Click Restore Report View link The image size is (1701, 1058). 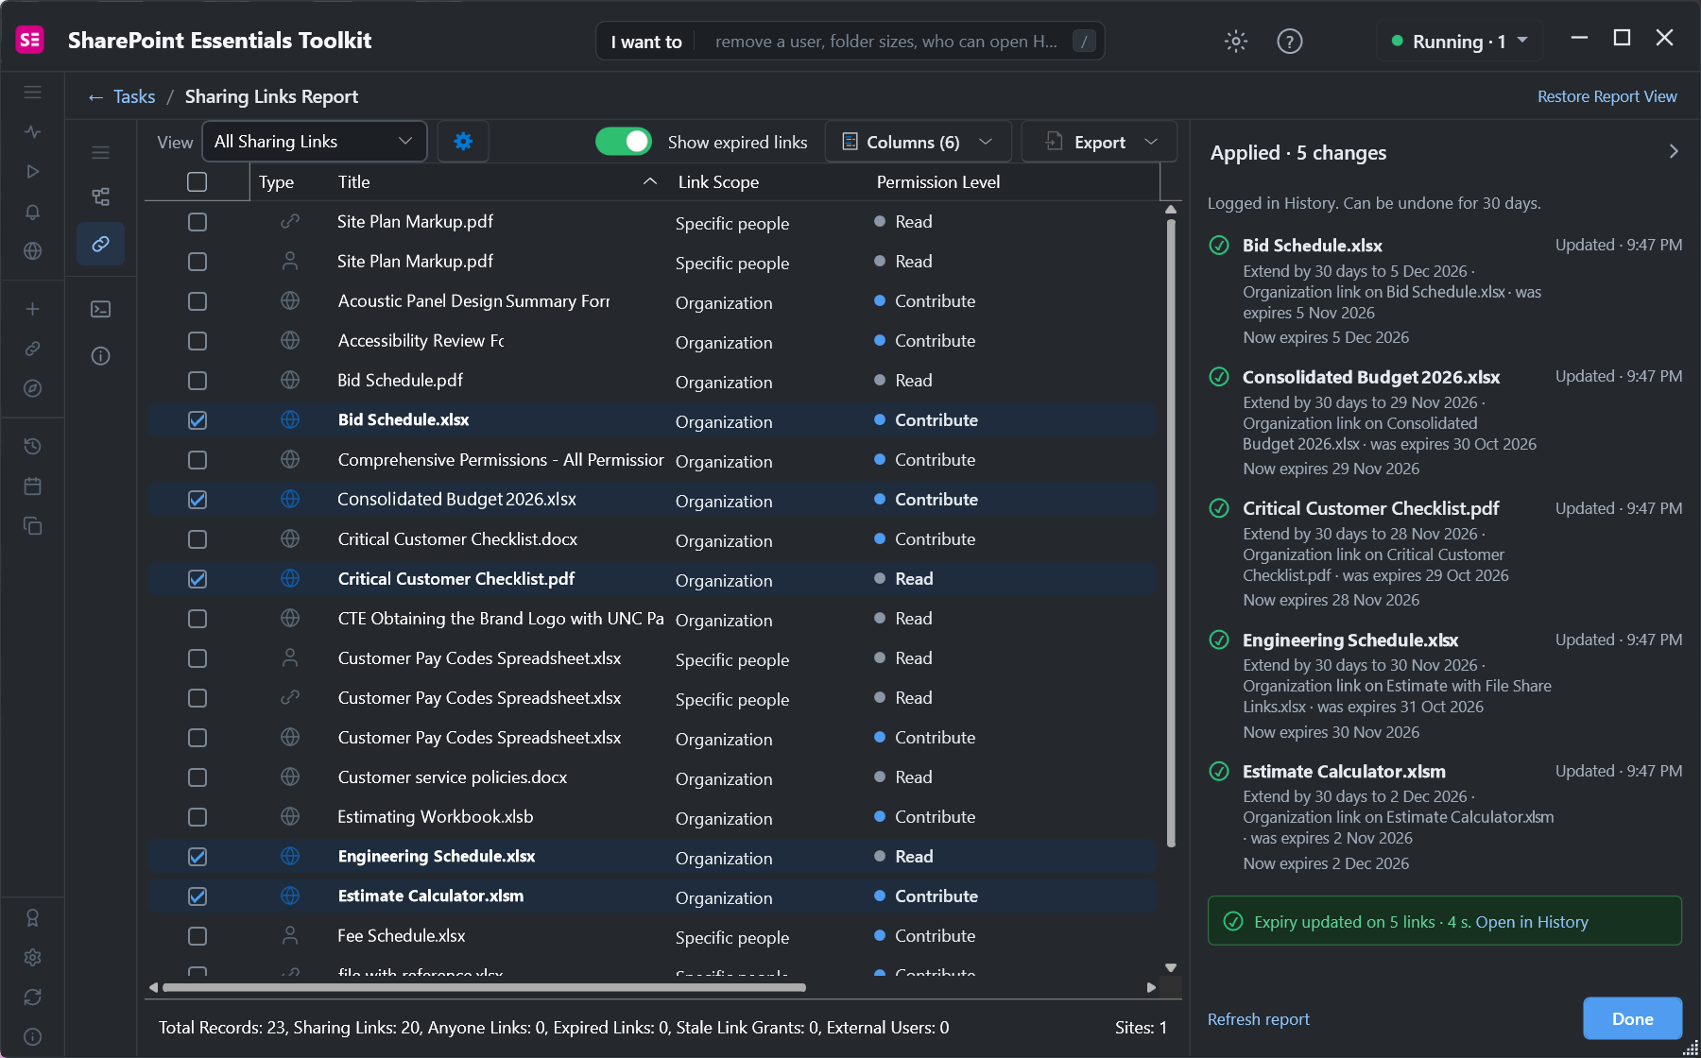pos(1606,96)
